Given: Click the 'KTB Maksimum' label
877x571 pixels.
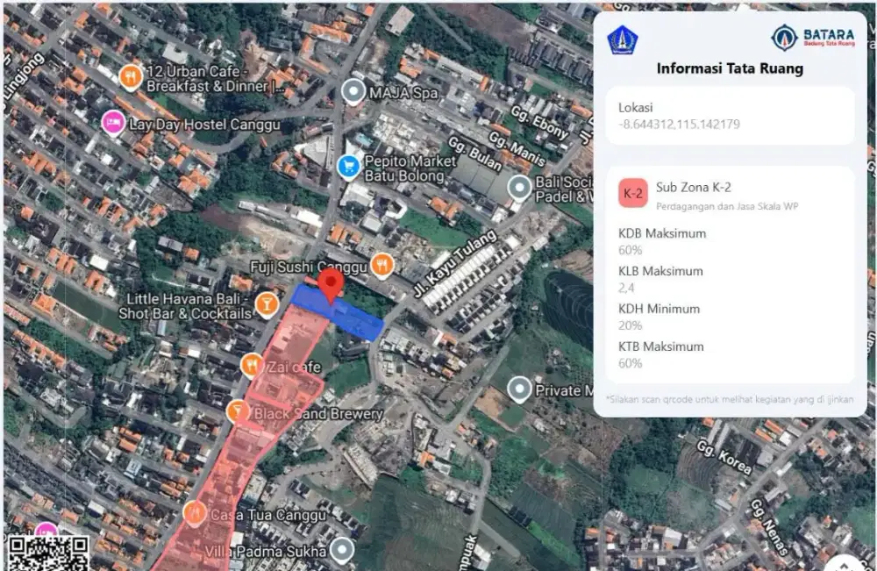Looking at the screenshot, I should 661,346.
